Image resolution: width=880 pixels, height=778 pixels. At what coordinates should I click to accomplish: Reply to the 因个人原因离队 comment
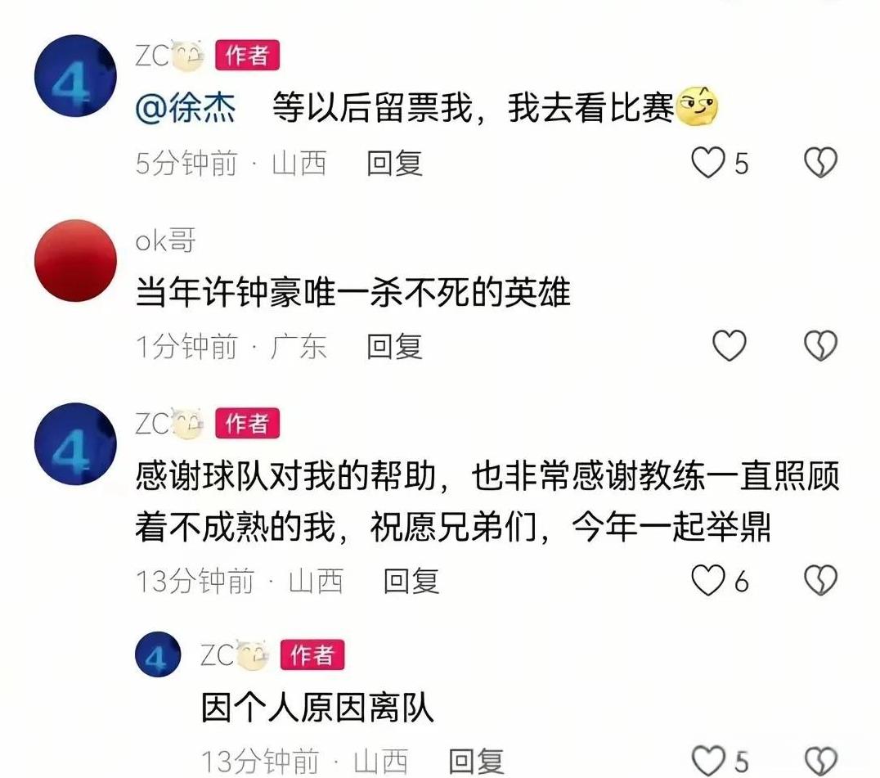tap(476, 762)
